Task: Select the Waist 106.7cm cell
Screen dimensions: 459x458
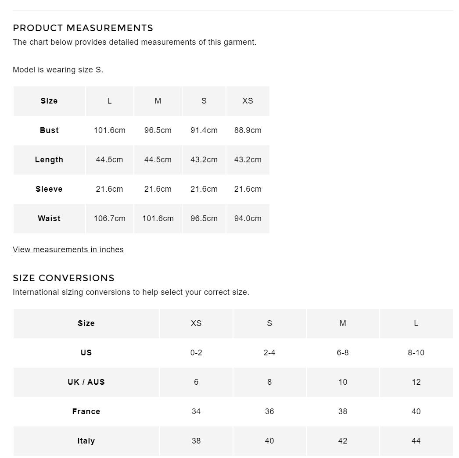Action: [x=109, y=218]
